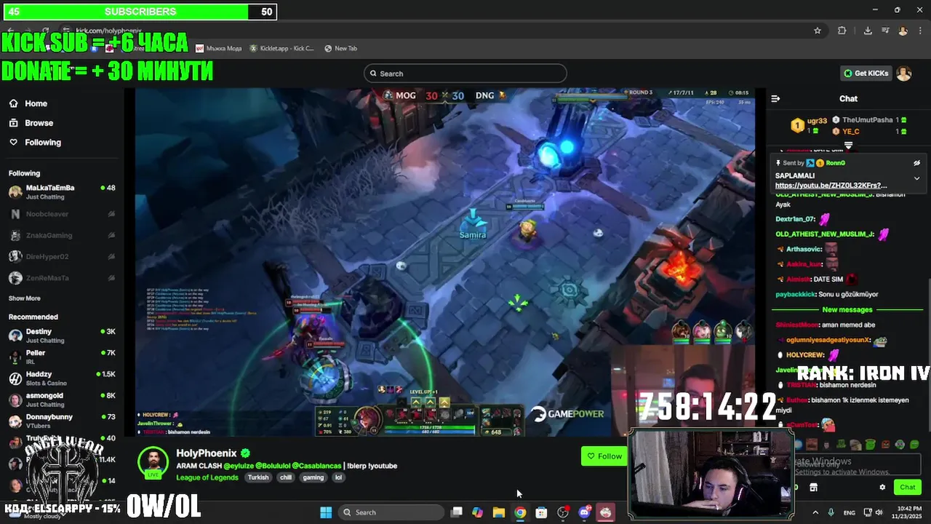Viewport: 931px width, 524px height.
Task: Open Home in Kick sidebar
Action: click(29, 103)
